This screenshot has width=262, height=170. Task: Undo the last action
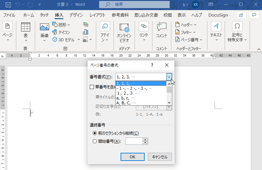(18, 5)
